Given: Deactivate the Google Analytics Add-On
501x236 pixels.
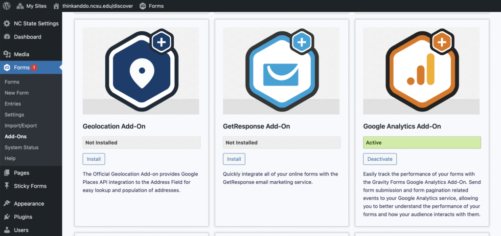Looking at the screenshot, I should (x=380, y=159).
